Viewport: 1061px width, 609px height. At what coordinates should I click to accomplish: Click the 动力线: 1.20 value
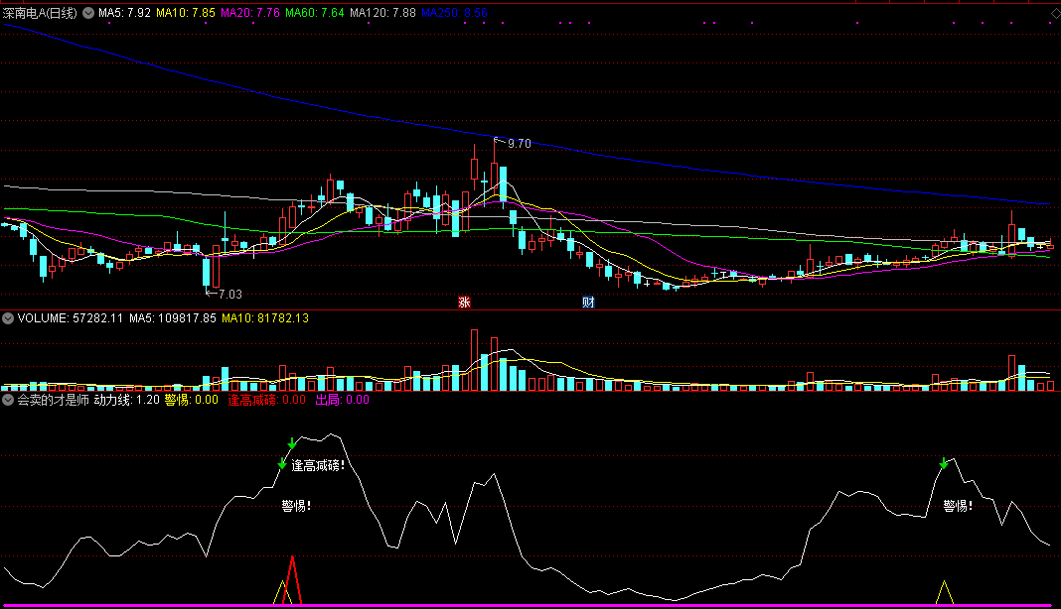[x=126, y=400]
